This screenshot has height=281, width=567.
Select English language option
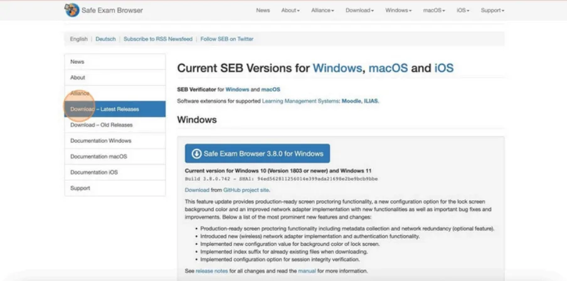[79, 39]
